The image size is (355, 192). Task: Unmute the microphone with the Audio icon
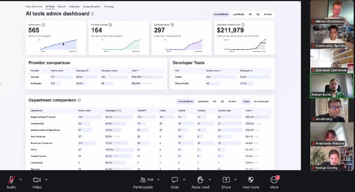point(11,180)
